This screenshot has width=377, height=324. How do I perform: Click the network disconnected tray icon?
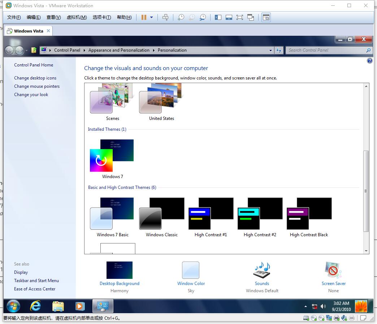(315, 306)
